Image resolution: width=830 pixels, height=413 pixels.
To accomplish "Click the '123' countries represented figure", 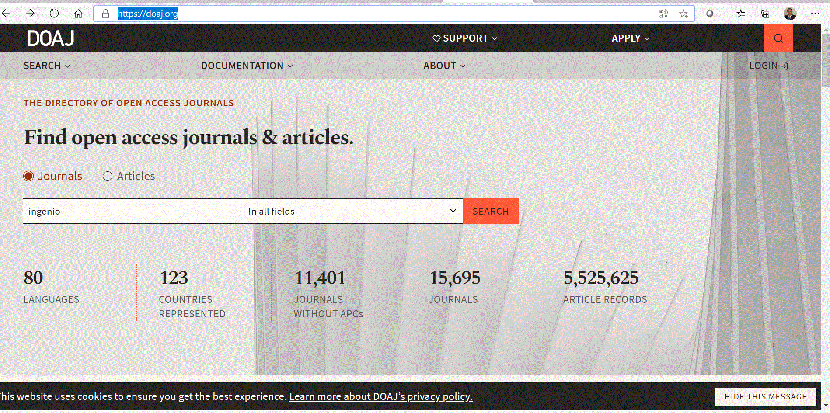I will click(x=174, y=278).
